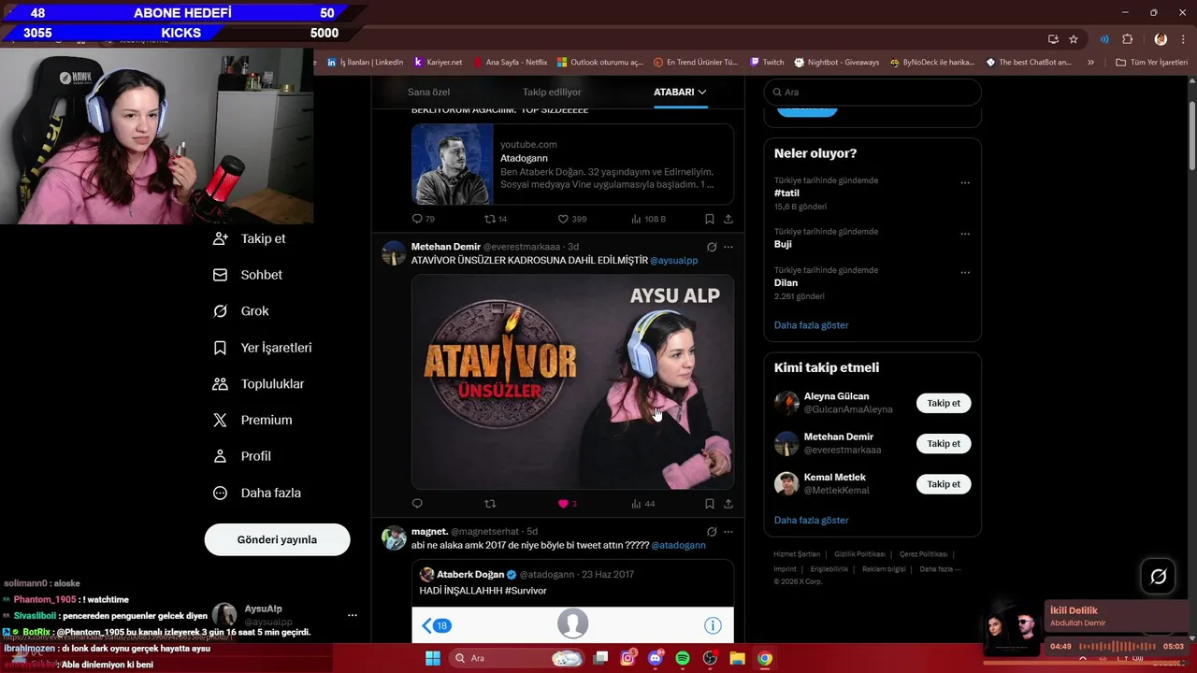Switch to Sana özel tab
Screen dimensions: 1197x673
point(428,92)
